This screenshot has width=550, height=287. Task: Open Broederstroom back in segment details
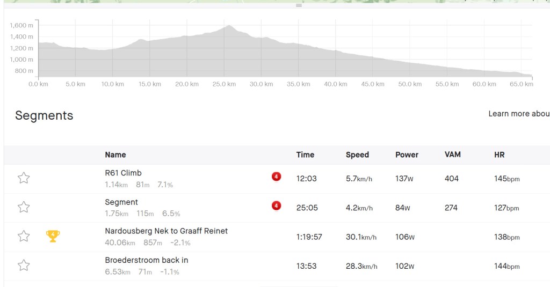146,260
